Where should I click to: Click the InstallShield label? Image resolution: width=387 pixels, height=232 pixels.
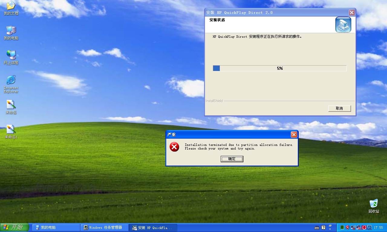pos(214,101)
